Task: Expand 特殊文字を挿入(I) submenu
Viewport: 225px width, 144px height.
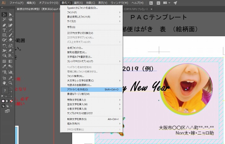Action: [x=91, y=100]
